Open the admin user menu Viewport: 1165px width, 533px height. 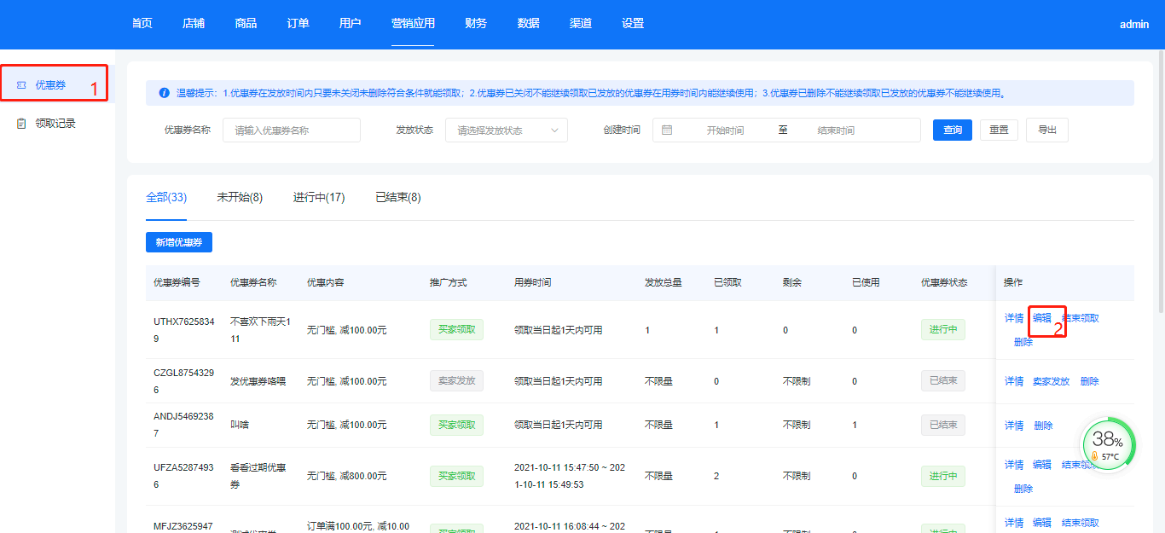[x=1134, y=25]
